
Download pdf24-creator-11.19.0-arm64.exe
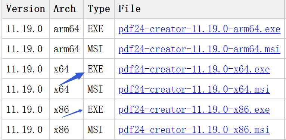tap(199, 29)
